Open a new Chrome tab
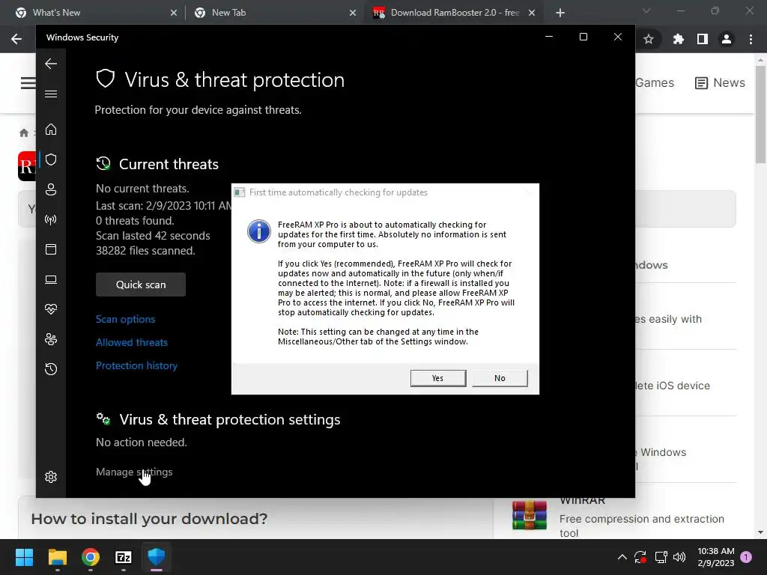 pyautogui.click(x=560, y=13)
